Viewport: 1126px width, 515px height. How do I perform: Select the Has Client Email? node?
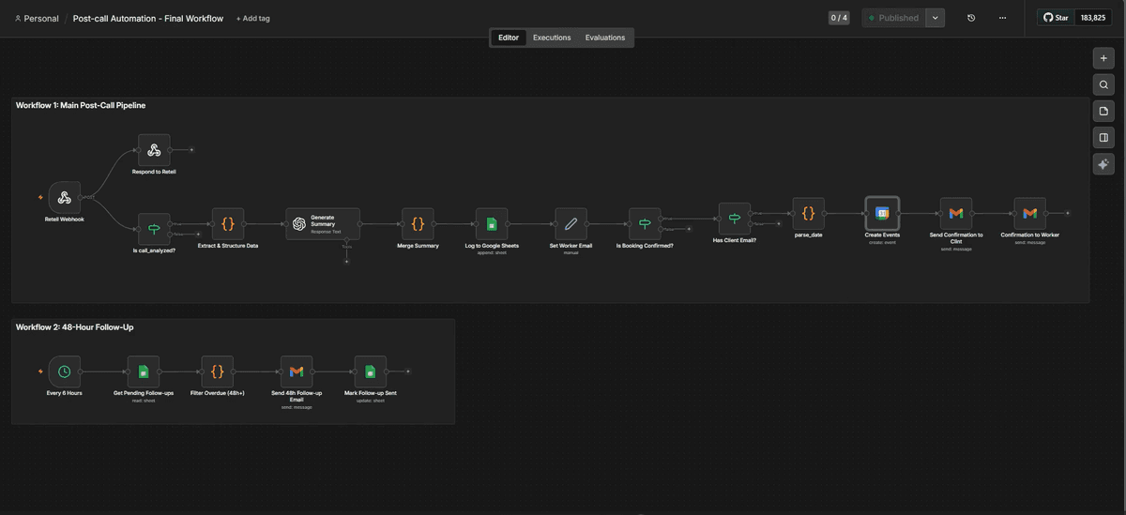pos(735,219)
